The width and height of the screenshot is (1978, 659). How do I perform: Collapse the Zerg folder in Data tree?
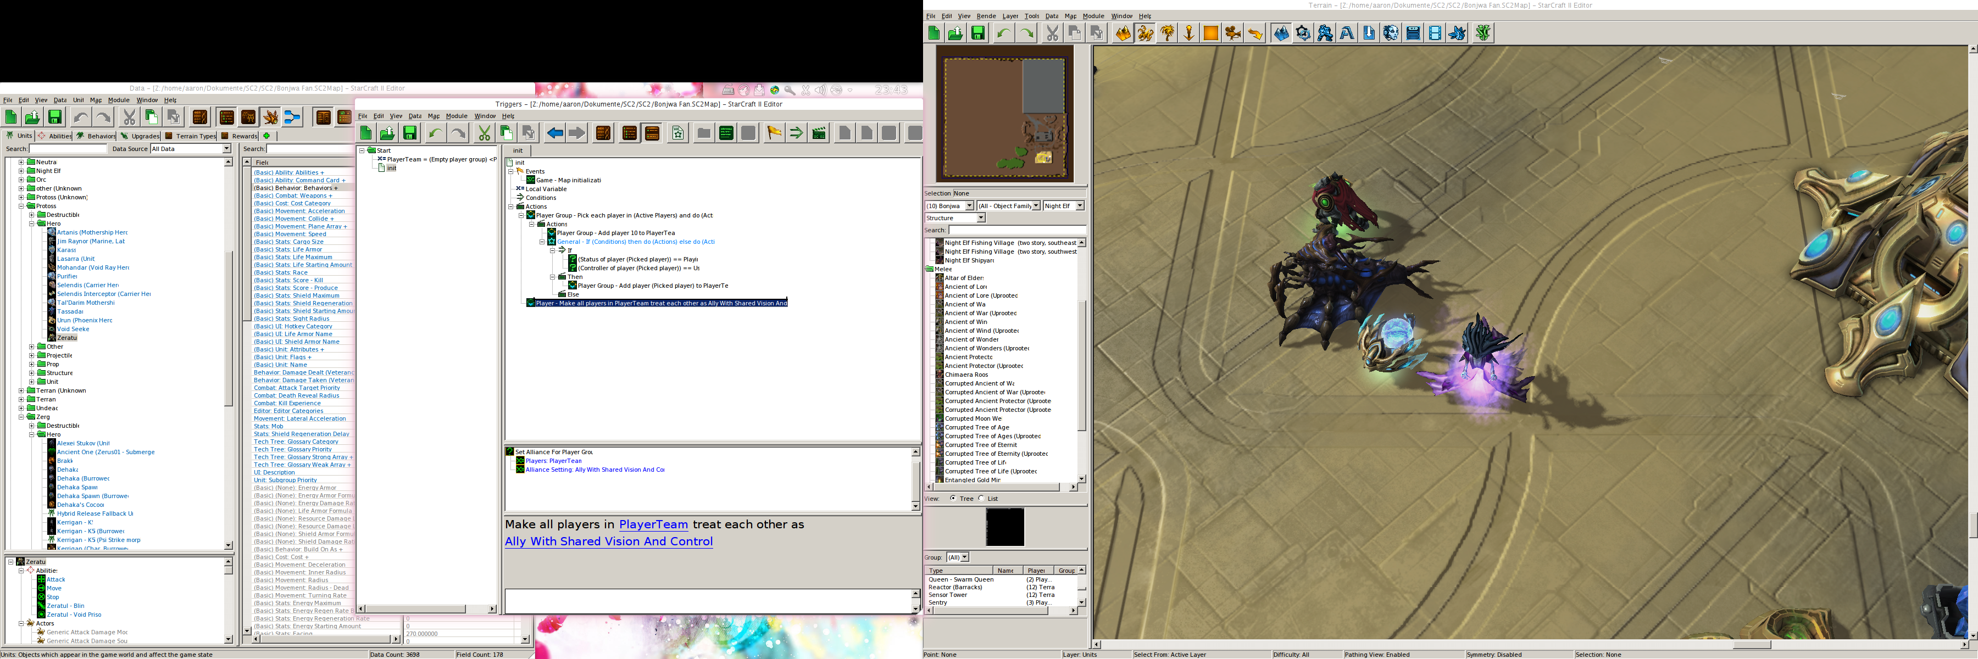pos(21,417)
